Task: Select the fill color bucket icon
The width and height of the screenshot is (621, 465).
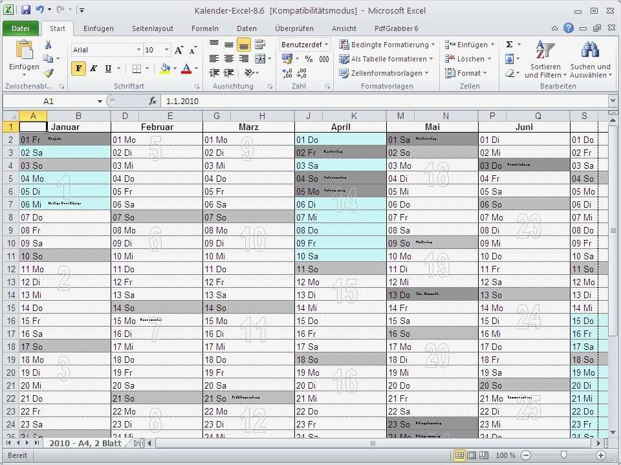Action: 164,67
